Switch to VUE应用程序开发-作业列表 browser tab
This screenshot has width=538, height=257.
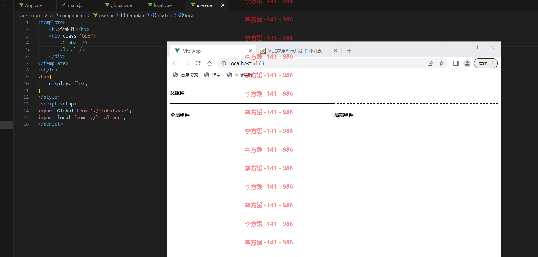coord(295,51)
